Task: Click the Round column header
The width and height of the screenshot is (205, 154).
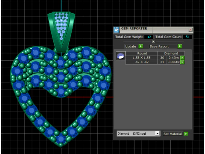Action: [142, 53]
